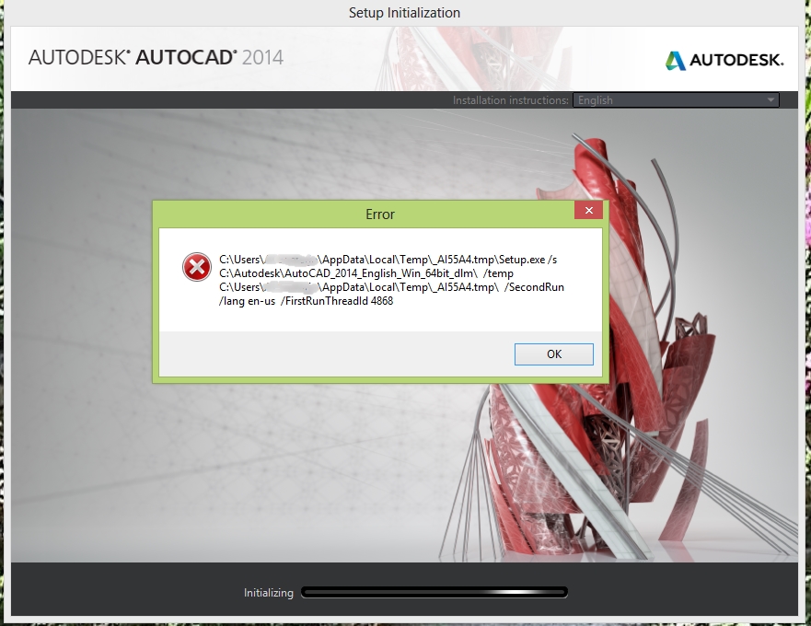Click the Autodesk triangular "A" emblem
The height and width of the screenshot is (626, 811).
[x=676, y=61]
